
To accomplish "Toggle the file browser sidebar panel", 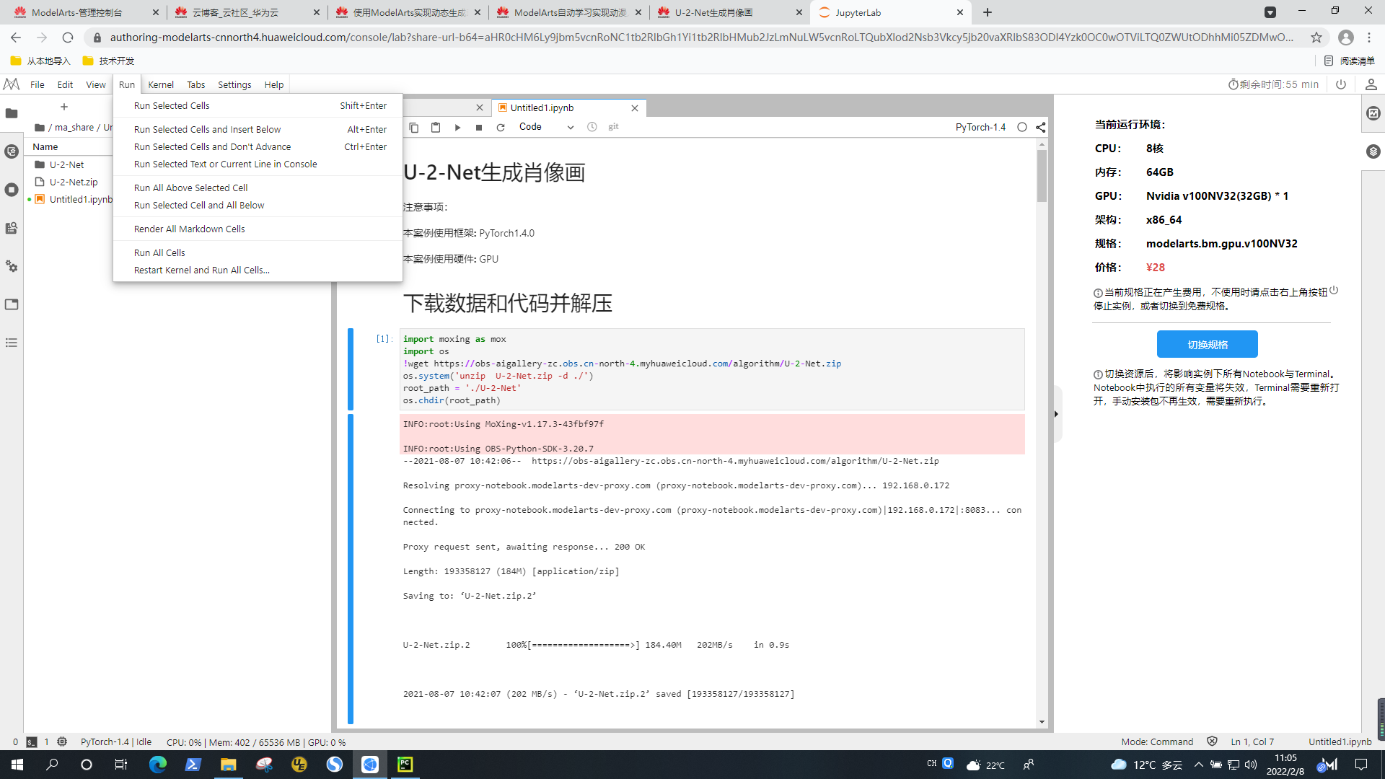I will pos(11,113).
